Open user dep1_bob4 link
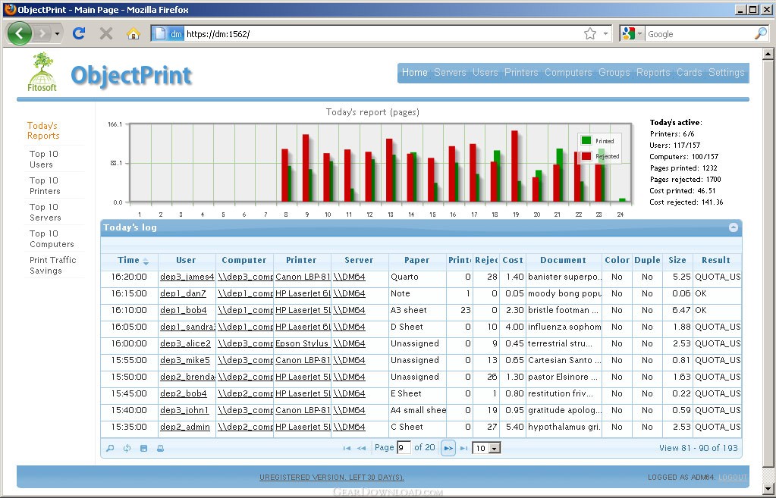 (184, 311)
